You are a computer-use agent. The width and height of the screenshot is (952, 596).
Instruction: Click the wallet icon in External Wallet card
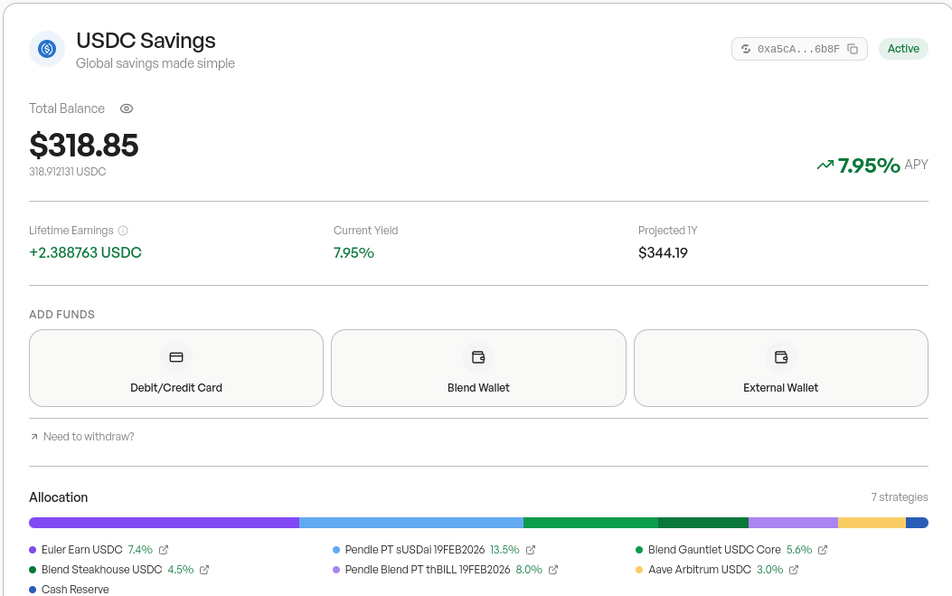pos(781,357)
